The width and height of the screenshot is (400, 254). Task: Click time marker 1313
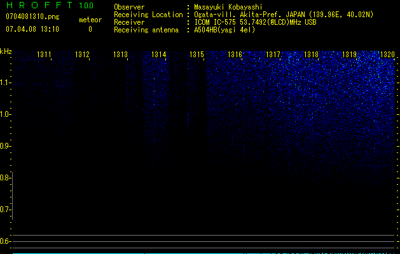point(120,55)
